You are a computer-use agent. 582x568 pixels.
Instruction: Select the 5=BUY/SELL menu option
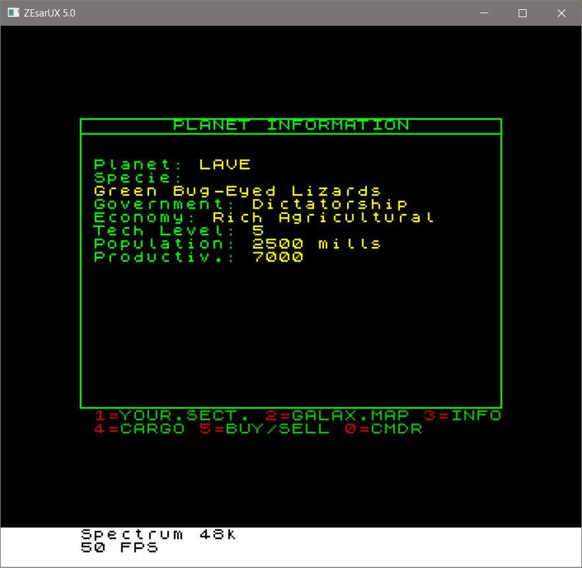click(264, 429)
